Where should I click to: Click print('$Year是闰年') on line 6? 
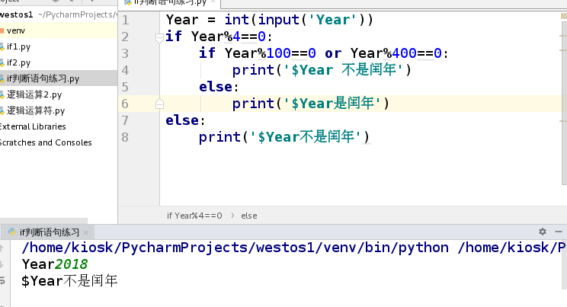click(x=311, y=104)
